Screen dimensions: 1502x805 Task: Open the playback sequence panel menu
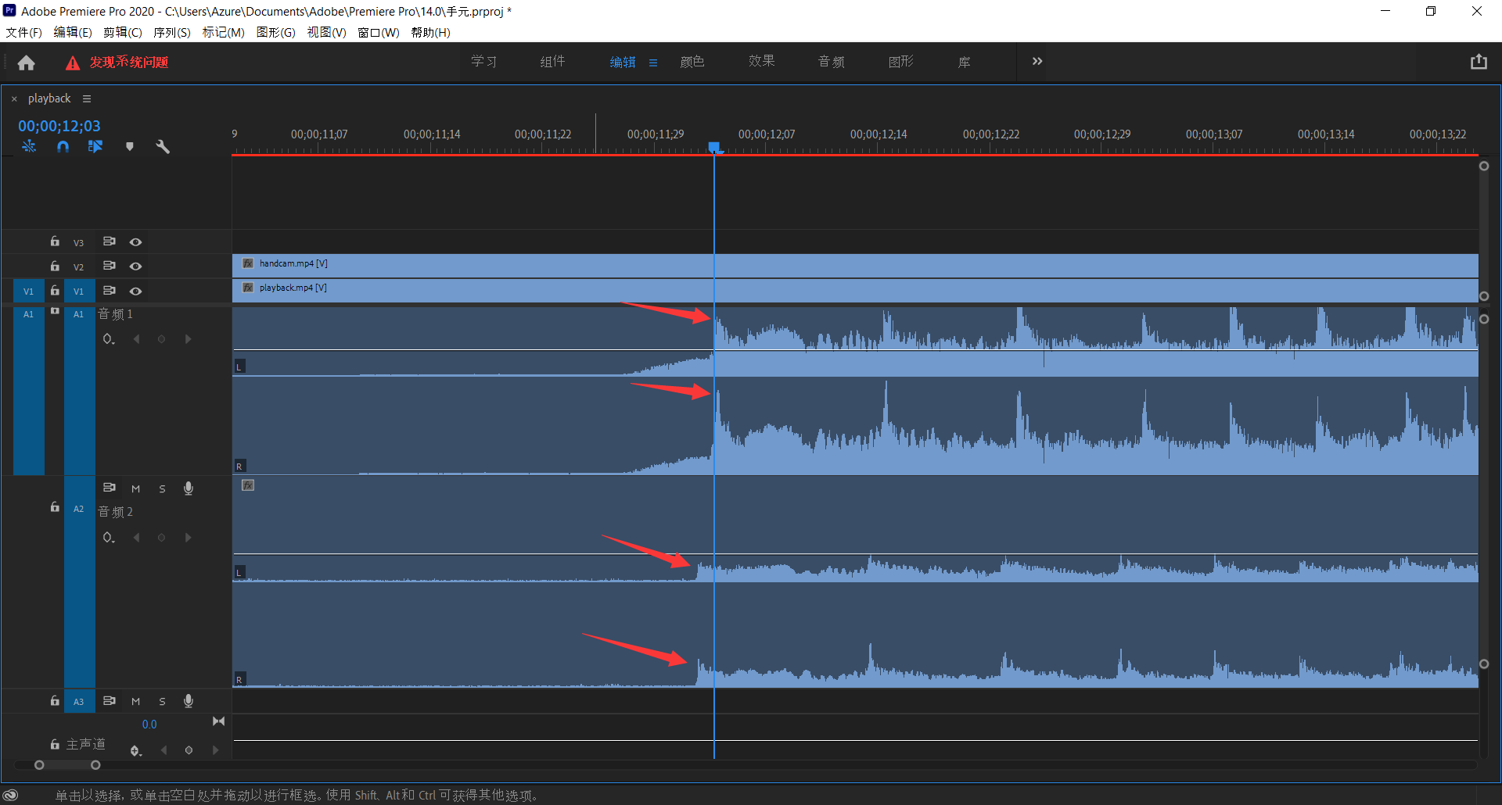(x=87, y=98)
